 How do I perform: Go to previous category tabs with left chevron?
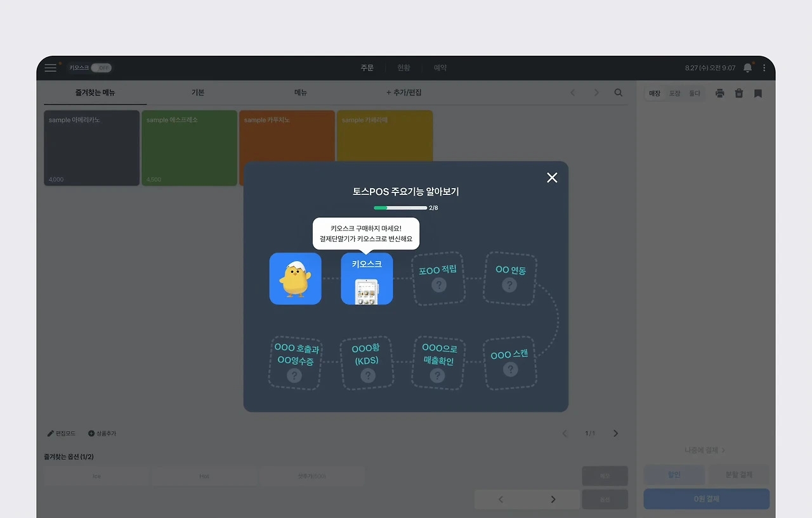click(x=573, y=92)
